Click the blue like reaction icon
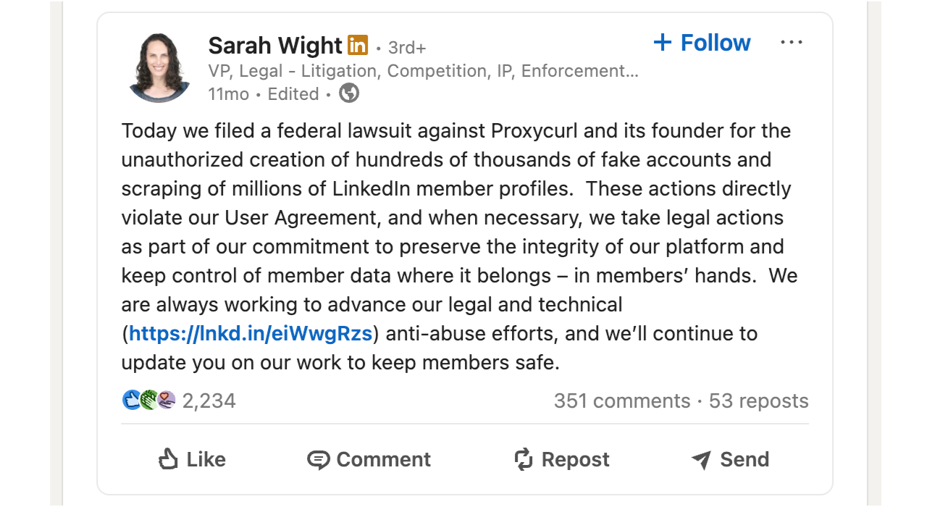 click(x=132, y=400)
